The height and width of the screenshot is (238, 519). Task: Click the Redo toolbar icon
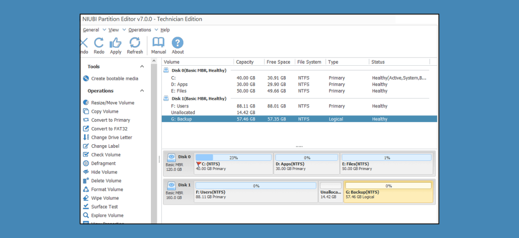(99, 43)
